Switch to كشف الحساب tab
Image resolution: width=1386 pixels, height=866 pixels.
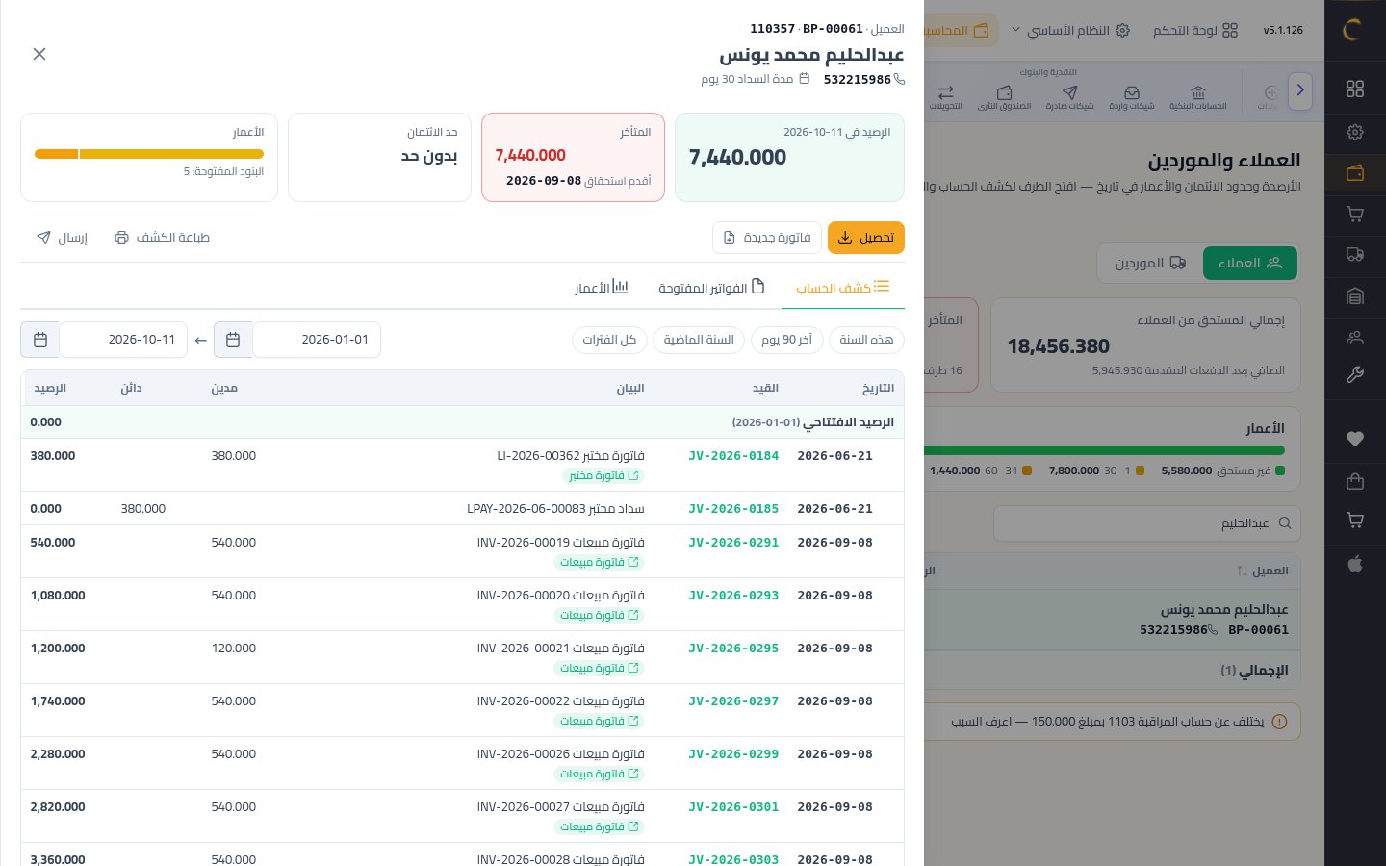pyautogui.click(x=842, y=288)
